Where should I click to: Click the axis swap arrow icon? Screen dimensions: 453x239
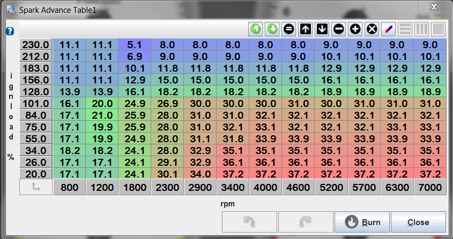[x=36, y=187]
